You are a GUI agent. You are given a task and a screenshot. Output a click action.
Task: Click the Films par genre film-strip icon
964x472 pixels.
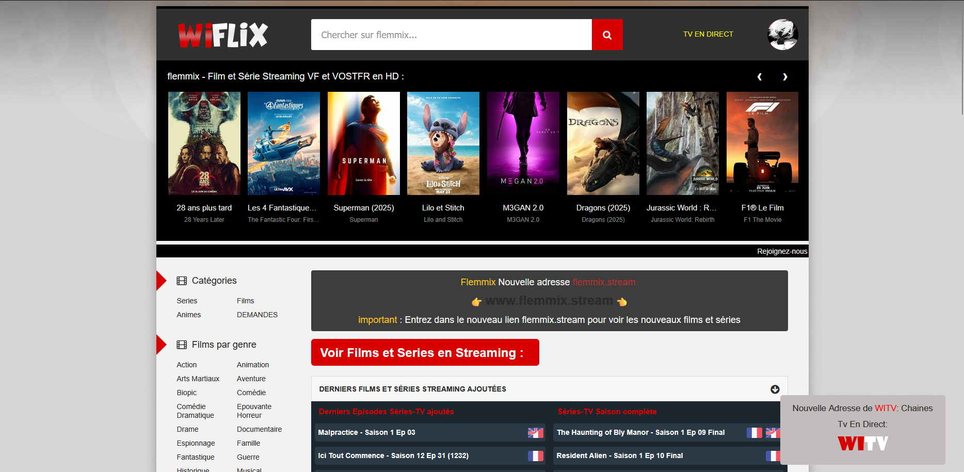click(182, 345)
